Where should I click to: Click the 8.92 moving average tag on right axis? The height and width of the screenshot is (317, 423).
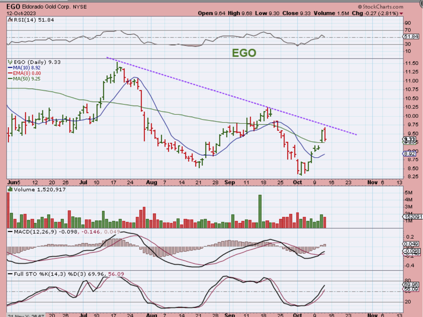tap(410, 154)
